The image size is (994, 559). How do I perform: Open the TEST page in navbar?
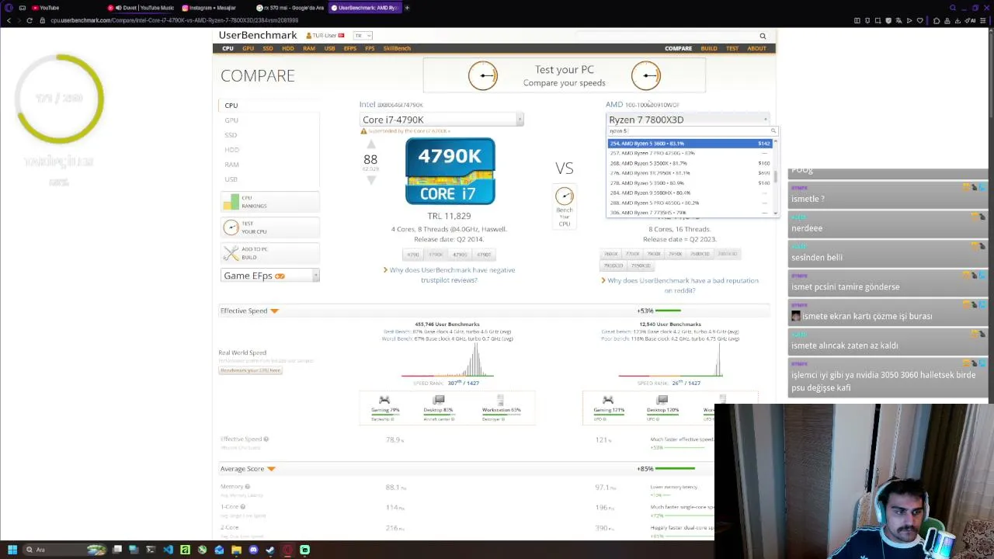point(732,48)
